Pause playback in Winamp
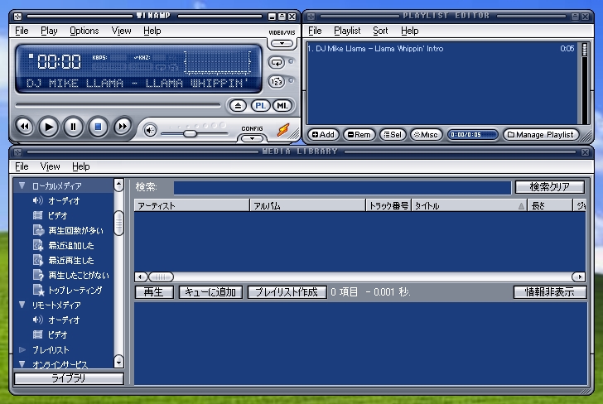This screenshot has height=404, width=603. point(73,127)
